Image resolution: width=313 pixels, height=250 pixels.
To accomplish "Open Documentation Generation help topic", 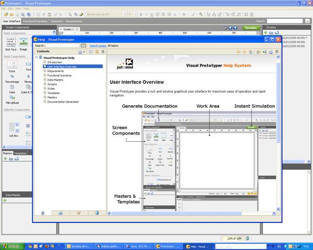I will pos(63,102).
